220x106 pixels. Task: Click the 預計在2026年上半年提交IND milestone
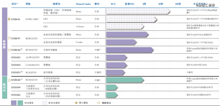pyautogui.click(x=200, y=58)
